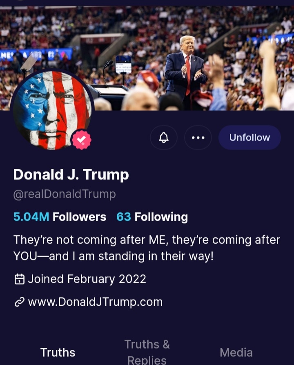Switch to the Media tab
This screenshot has height=365, width=294.
click(236, 352)
